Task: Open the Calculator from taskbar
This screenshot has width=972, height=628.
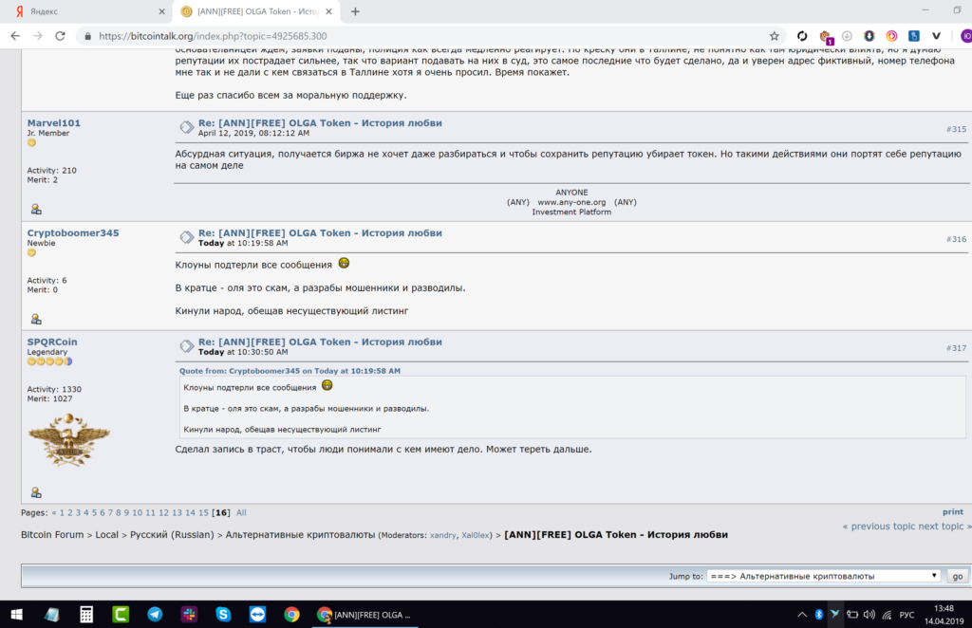Action: coord(86,615)
